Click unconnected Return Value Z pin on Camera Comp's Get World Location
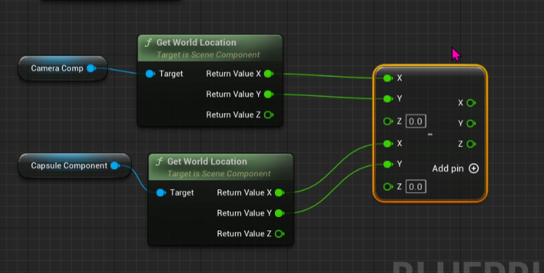The image size is (544, 273). [268, 115]
